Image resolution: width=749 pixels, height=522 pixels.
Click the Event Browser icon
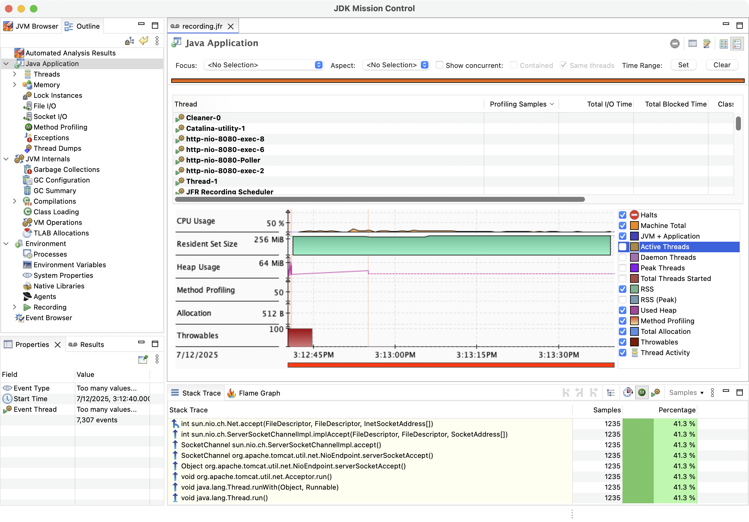point(20,318)
